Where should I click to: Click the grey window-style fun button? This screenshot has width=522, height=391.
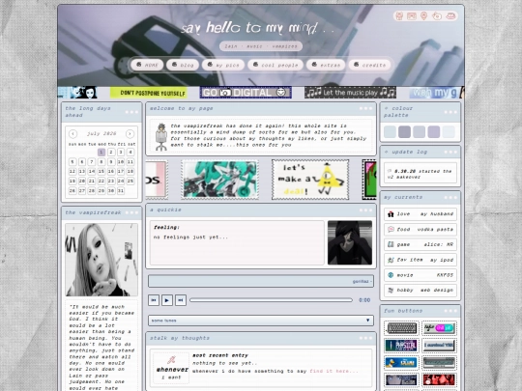coord(439,363)
